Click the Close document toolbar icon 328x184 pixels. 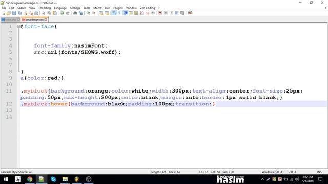25,13
